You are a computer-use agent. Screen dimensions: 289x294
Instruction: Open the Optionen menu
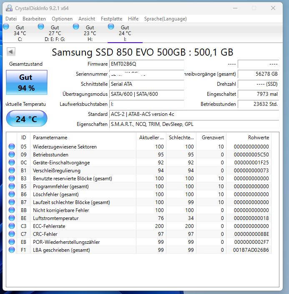coord(62,19)
